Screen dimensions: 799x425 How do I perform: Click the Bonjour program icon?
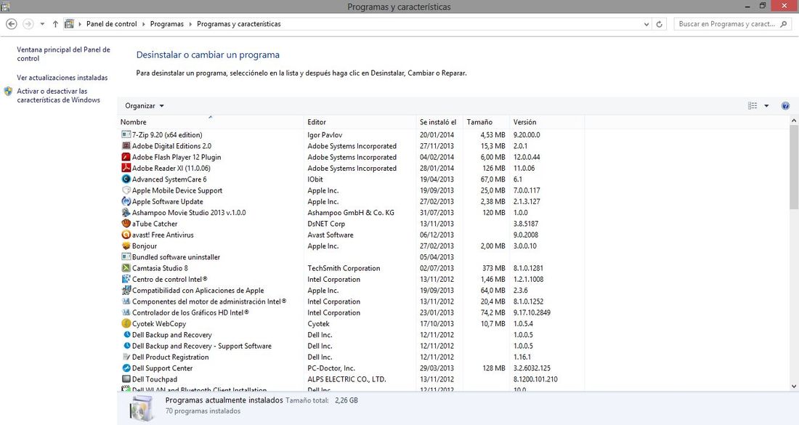coord(126,246)
